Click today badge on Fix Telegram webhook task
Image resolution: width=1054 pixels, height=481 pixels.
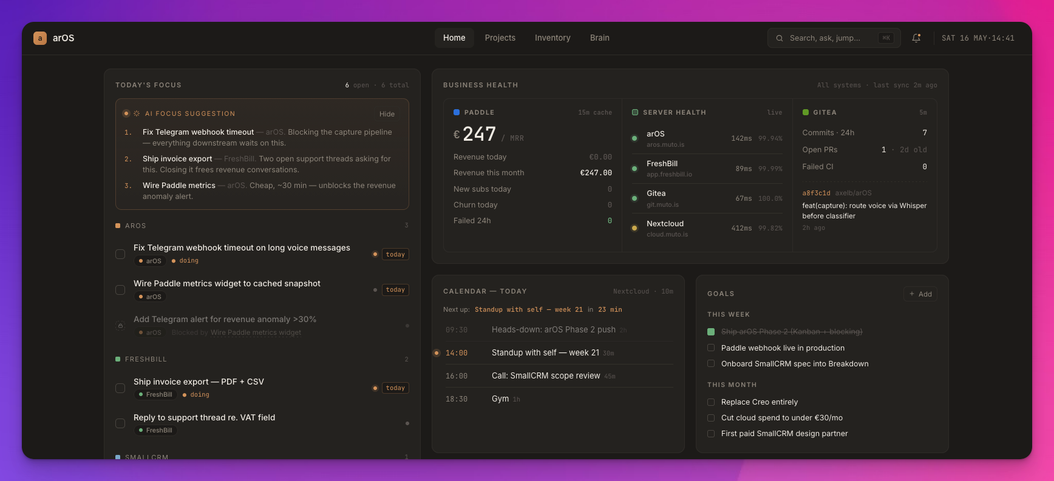(x=395, y=254)
